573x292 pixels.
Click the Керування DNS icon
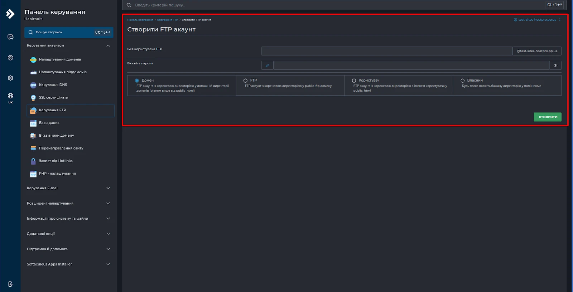coord(33,85)
